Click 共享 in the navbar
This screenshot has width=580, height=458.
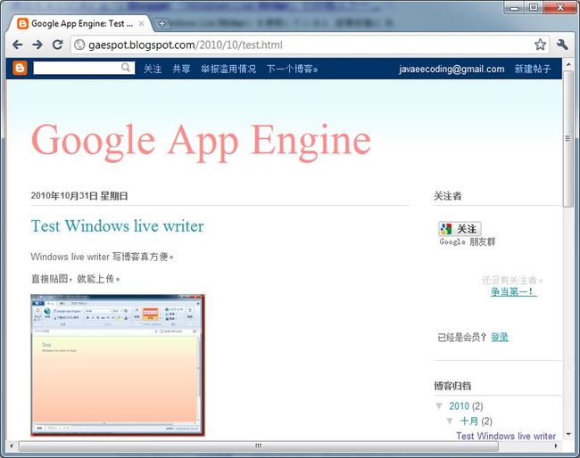(181, 70)
